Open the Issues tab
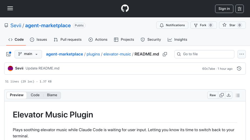The image size is (250, 140). point(39,39)
